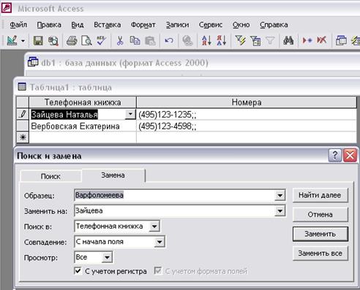Open the Справка menu
The image size is (360, 290).
(x=274, y=25)
